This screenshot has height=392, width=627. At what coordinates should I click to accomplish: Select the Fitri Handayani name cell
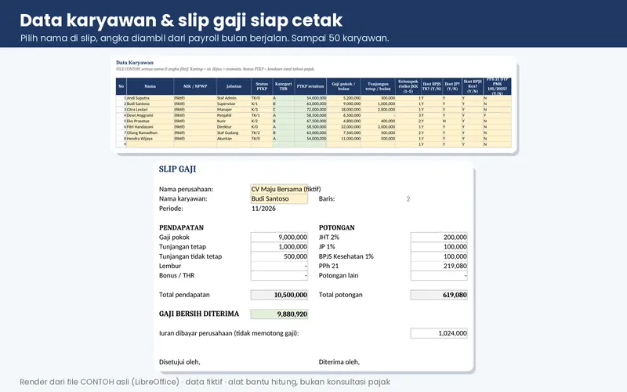pos(150,127)
